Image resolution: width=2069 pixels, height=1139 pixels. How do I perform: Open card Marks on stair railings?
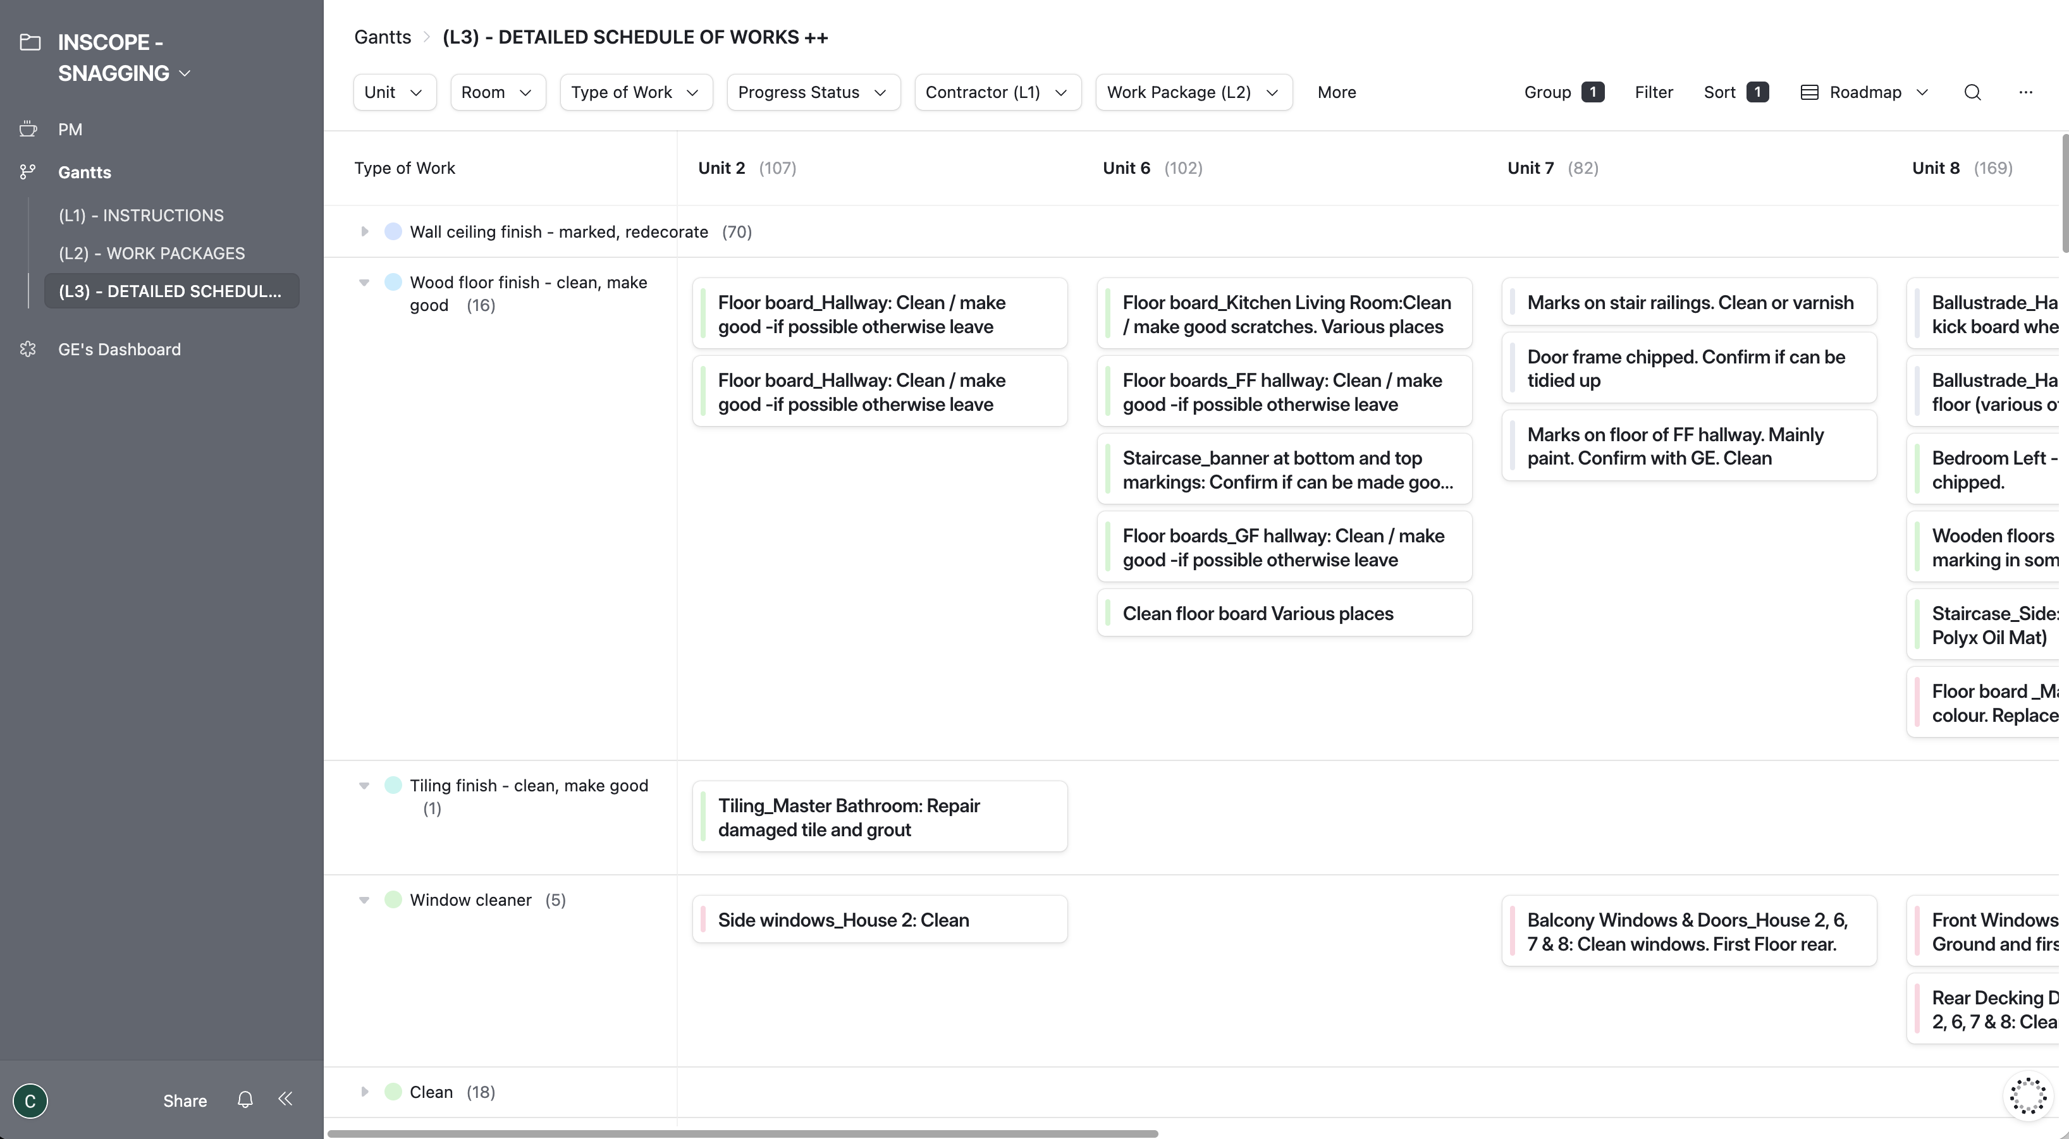click(x=1689, y=301)
